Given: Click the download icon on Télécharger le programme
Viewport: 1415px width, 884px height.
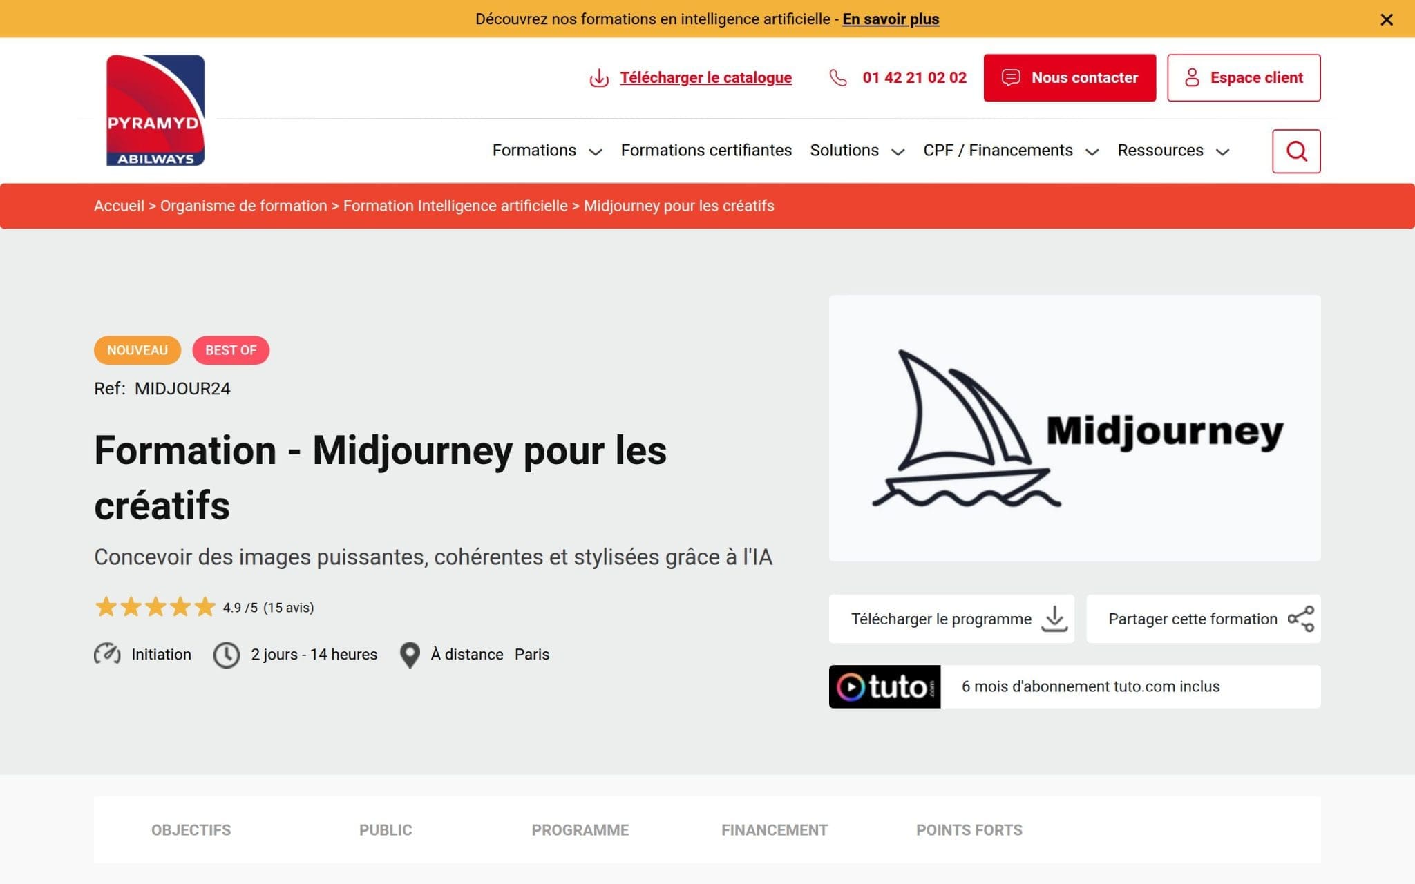Looking at the screenshot, I should [1054, 619].
